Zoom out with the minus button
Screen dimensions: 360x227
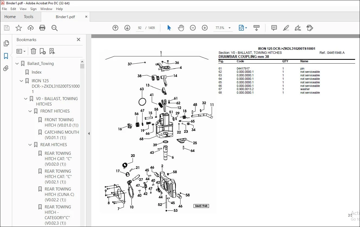[193, 28]
